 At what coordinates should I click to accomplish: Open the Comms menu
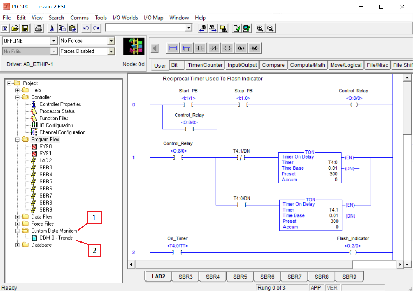click(79, 18)
